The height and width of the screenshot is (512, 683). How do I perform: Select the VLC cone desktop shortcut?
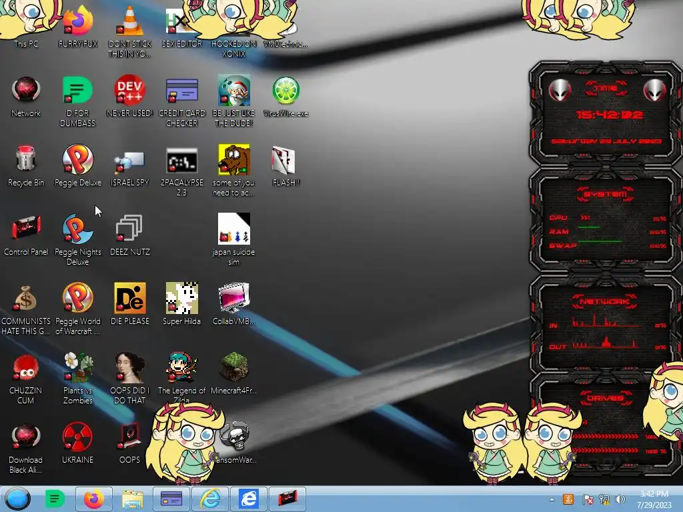click(x=130, y=31)
